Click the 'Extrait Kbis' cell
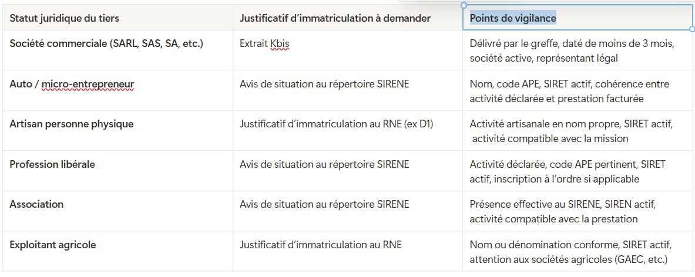This screenshot has width=695, height=277. (264, 43)
